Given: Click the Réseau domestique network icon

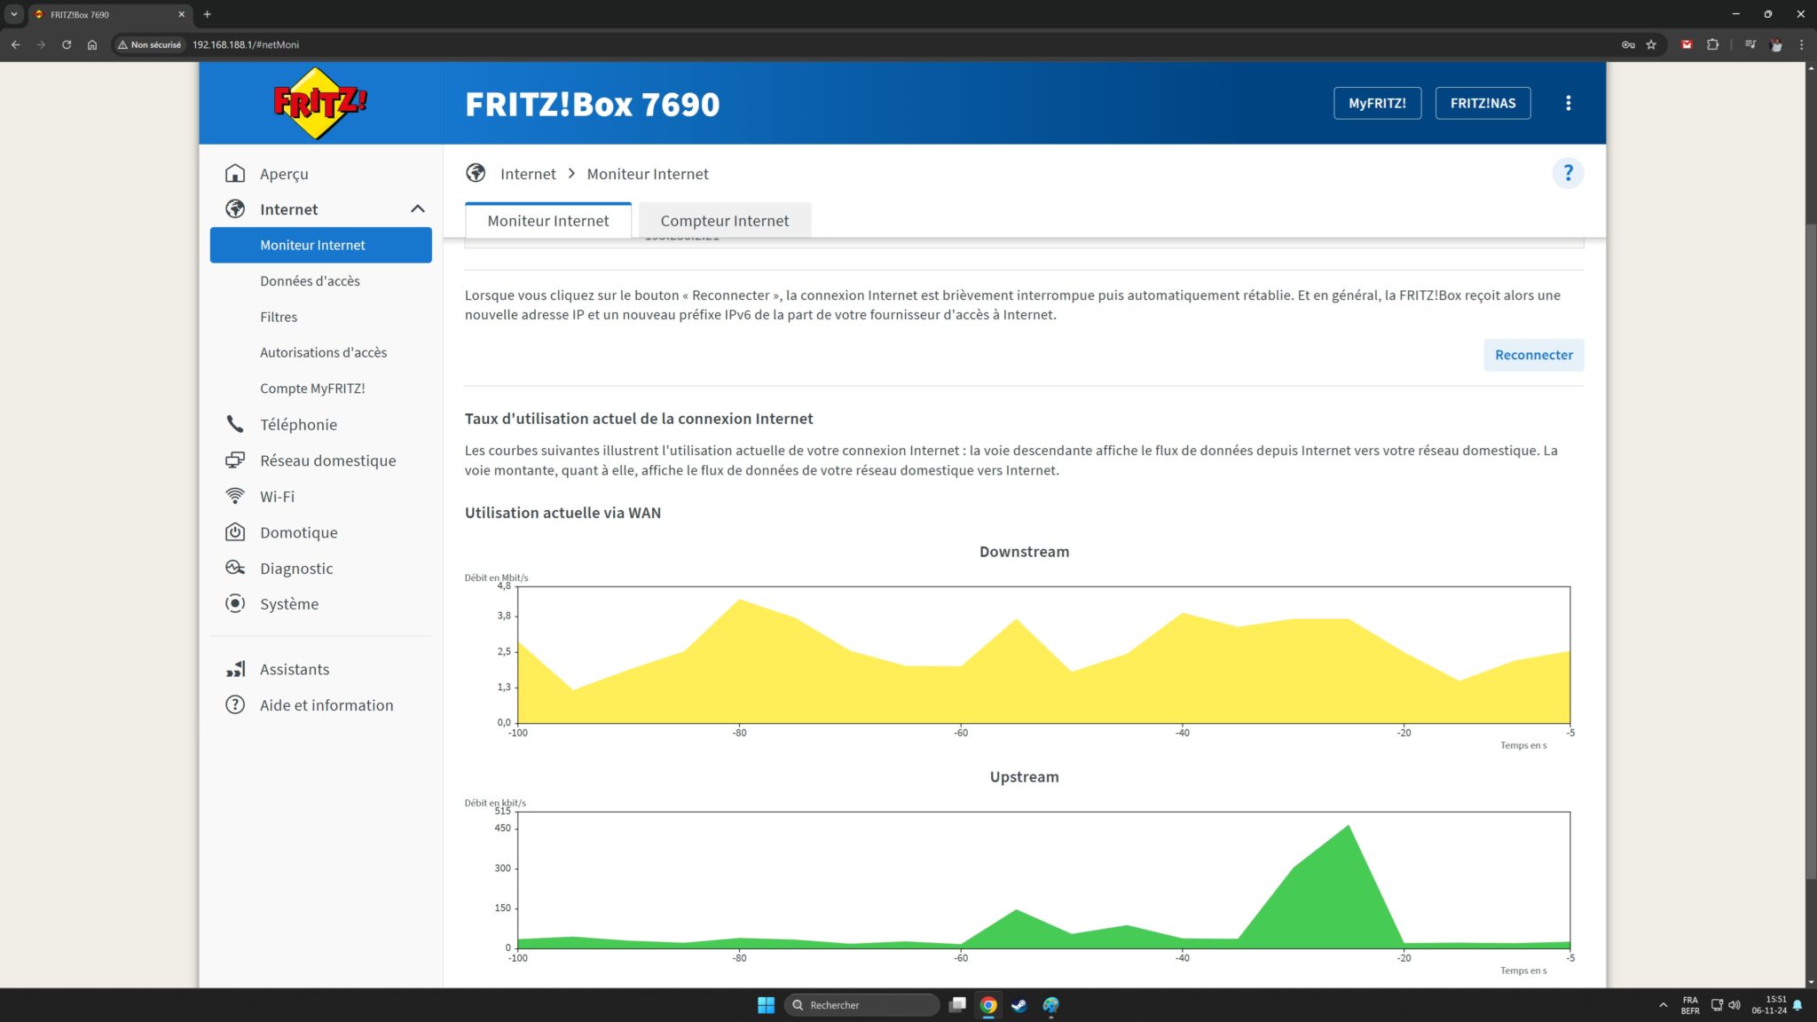Looking at the screenshot, I should [x=235, y=460].
